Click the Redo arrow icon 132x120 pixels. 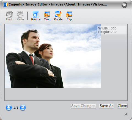20,14
